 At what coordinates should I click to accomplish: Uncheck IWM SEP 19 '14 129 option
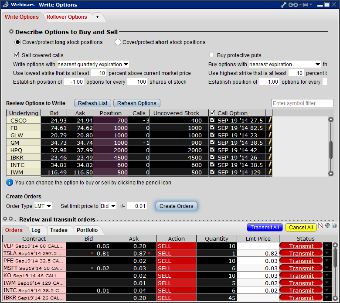(x=213, y=172)
